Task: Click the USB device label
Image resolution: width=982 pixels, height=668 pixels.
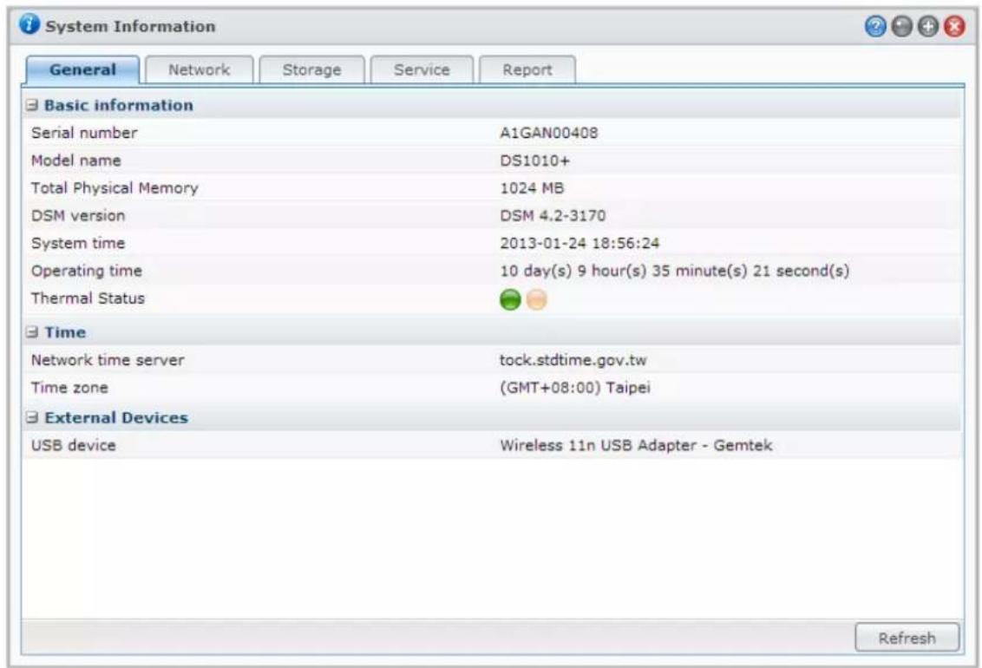Action: 73,445
